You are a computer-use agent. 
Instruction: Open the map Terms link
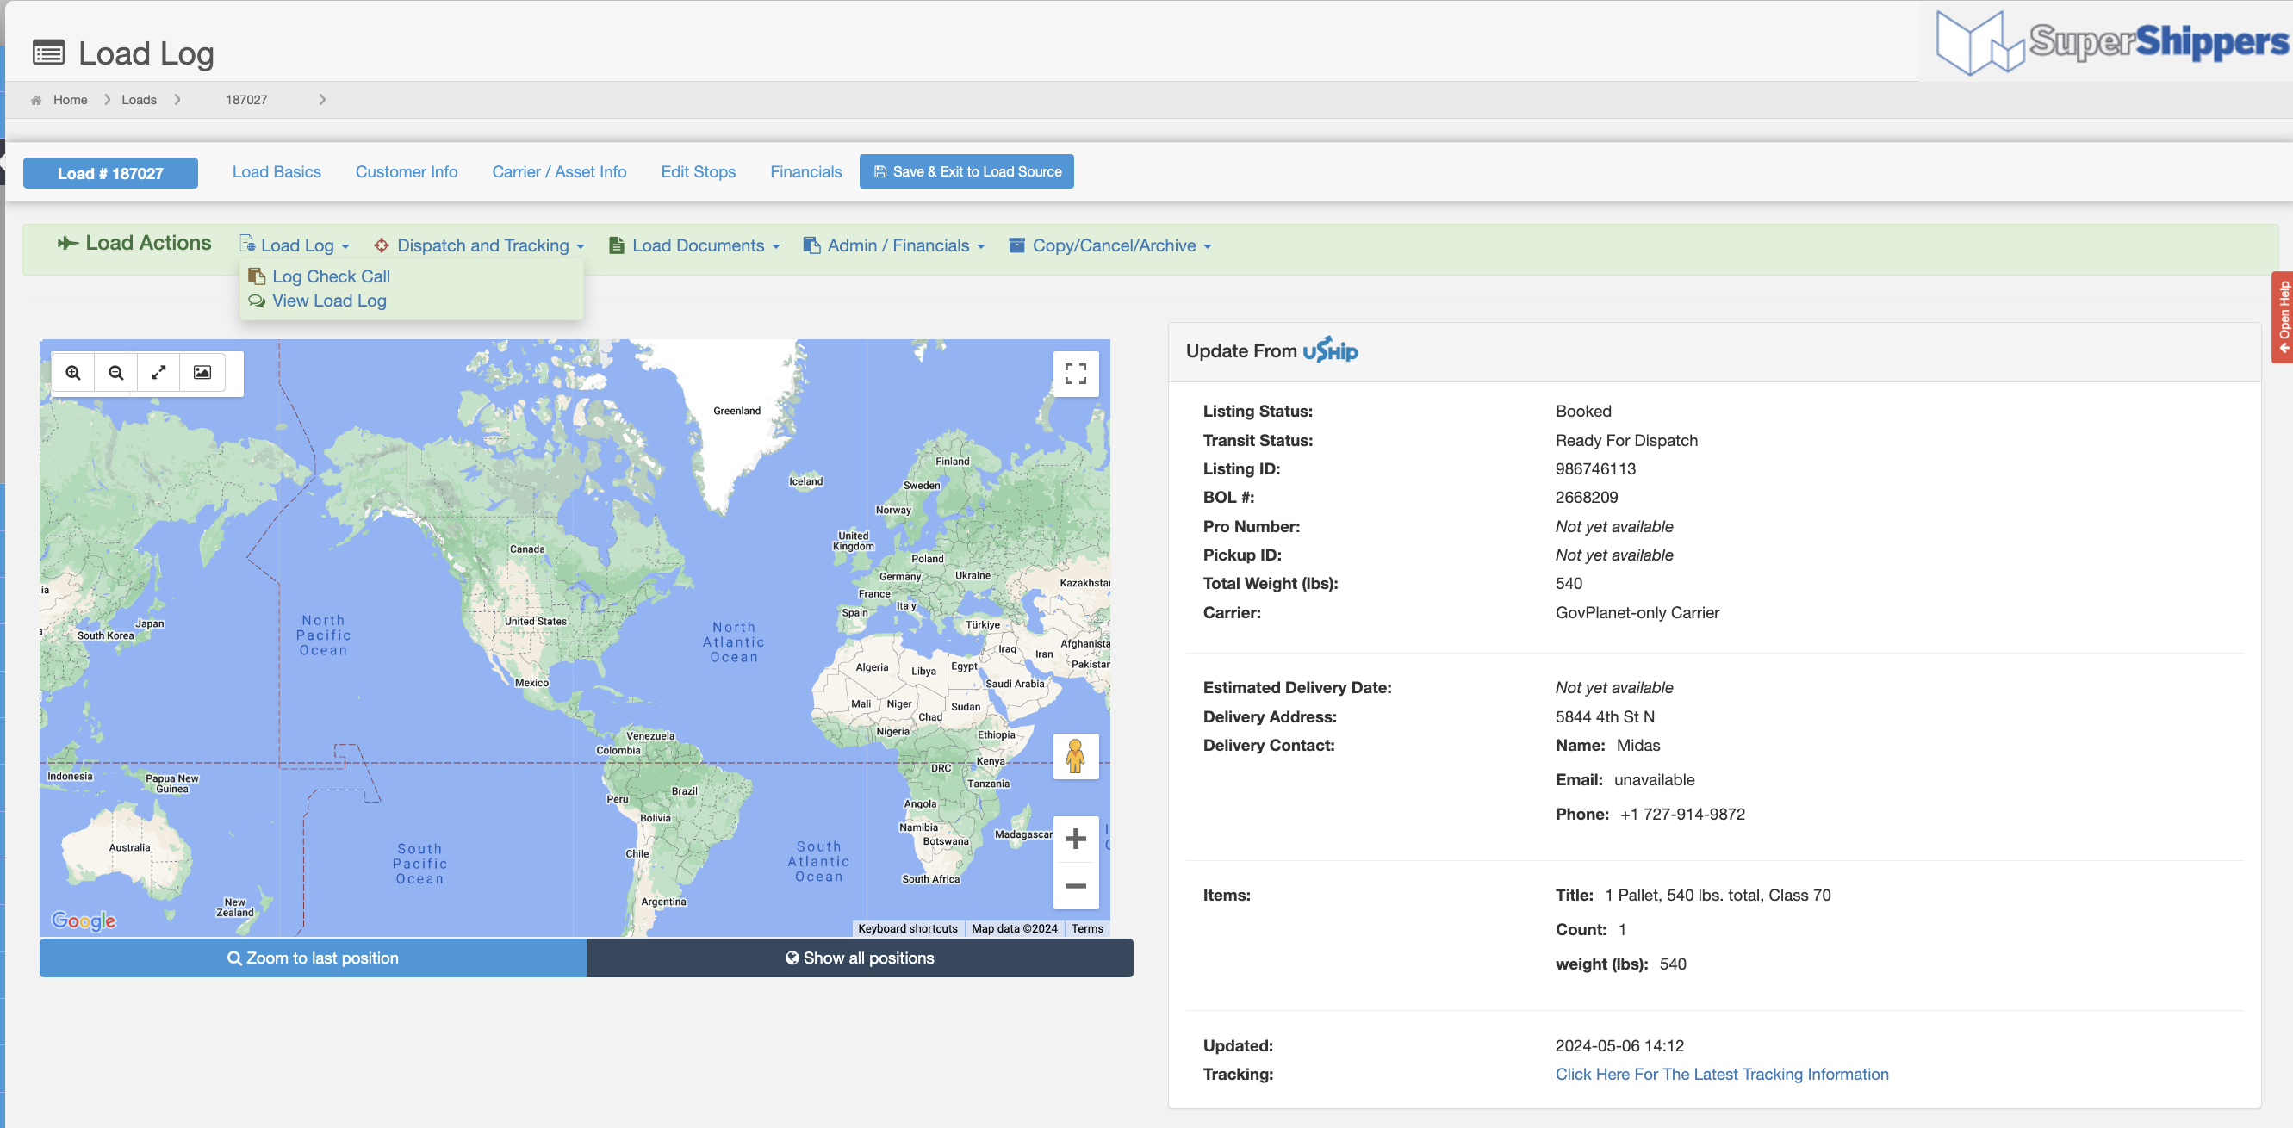pos(1087,929)
